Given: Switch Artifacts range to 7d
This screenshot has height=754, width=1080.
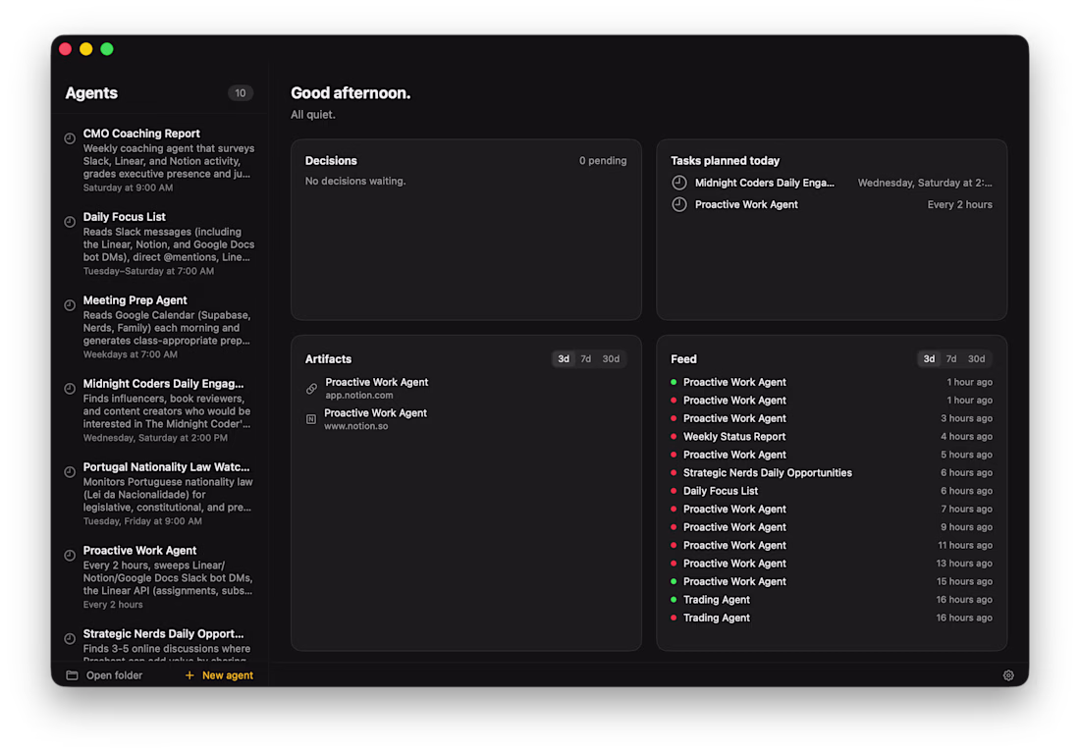Looking at the screenshot, I should [586, 359].
